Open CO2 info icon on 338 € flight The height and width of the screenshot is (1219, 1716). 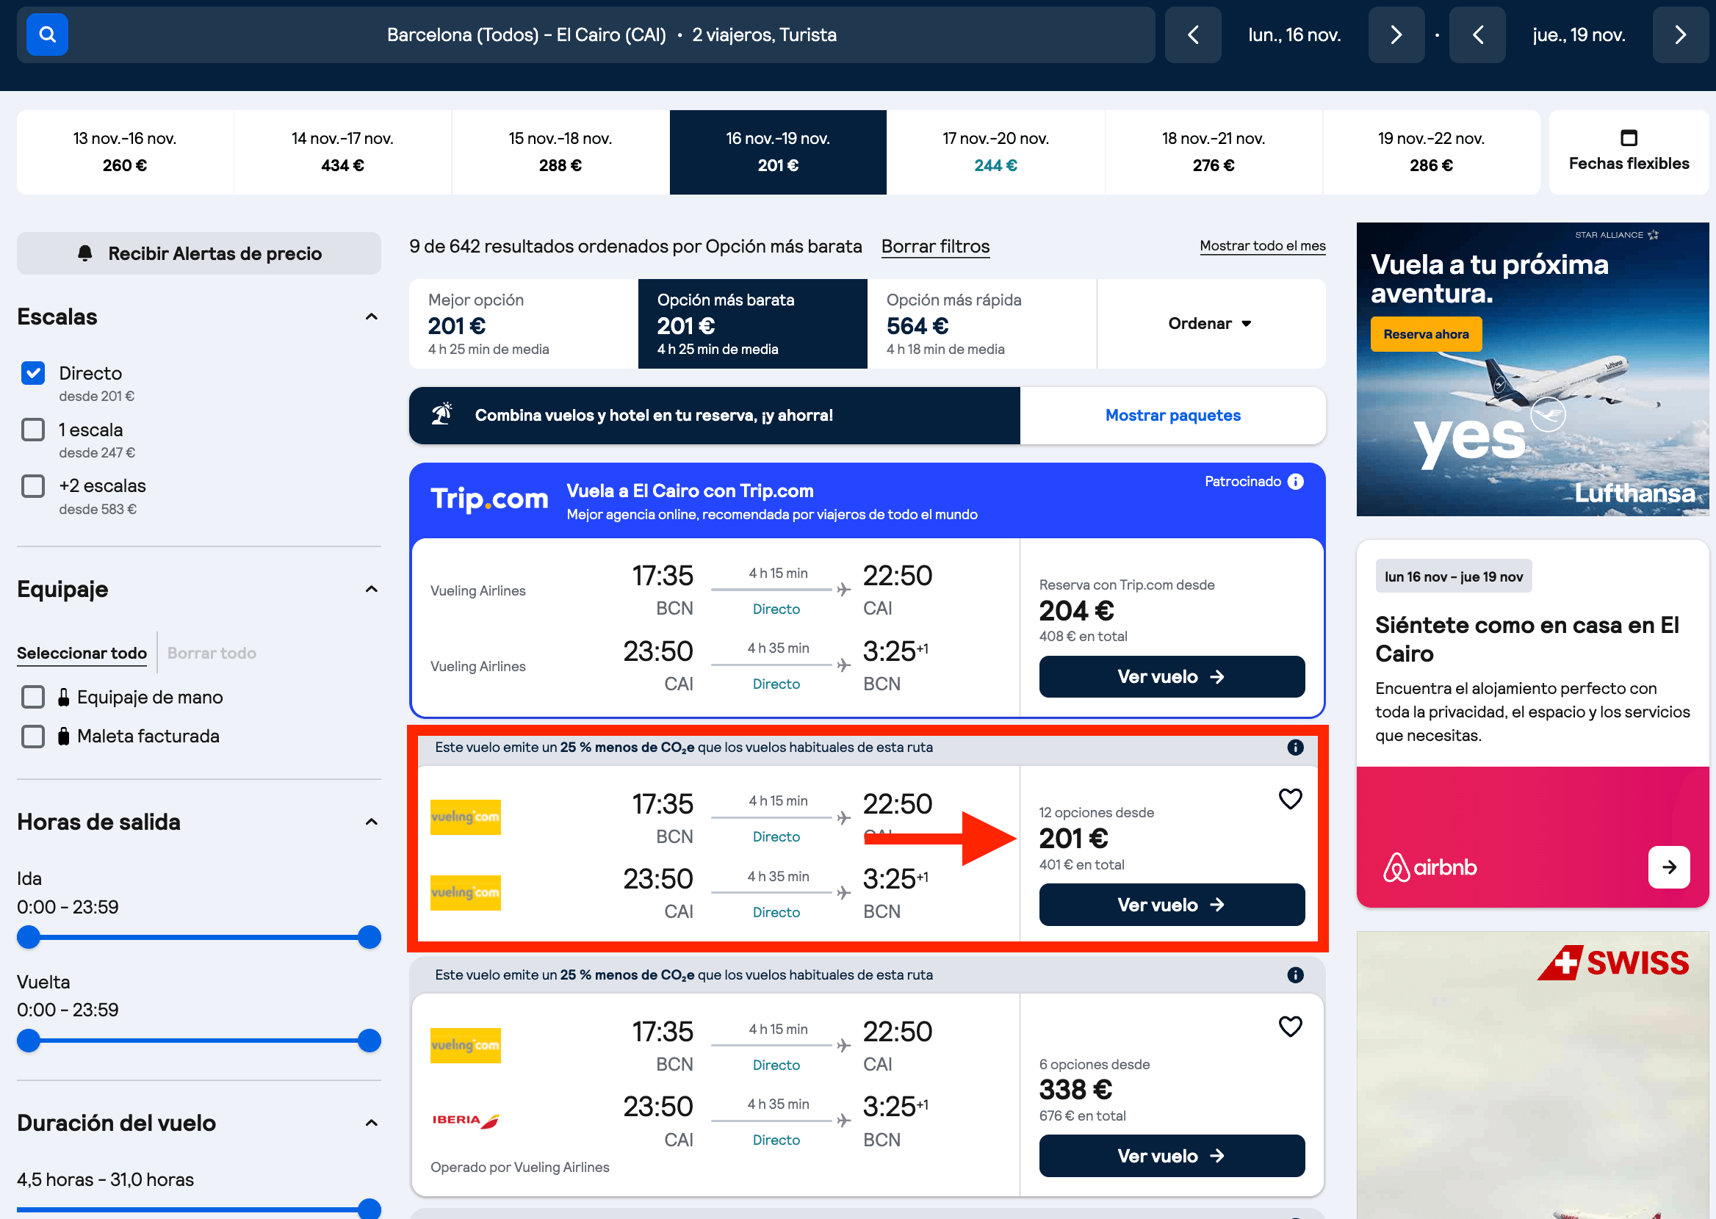(x=1296, y=974)
